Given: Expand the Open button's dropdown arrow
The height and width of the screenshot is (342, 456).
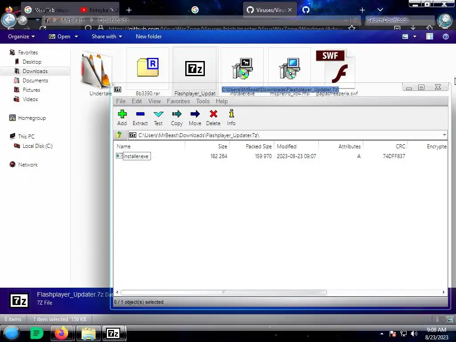Looking at the screenshot, I should point(76,37).
